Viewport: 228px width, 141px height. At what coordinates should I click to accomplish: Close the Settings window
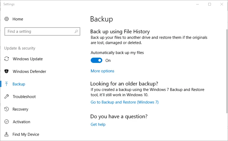click(222, 4)
